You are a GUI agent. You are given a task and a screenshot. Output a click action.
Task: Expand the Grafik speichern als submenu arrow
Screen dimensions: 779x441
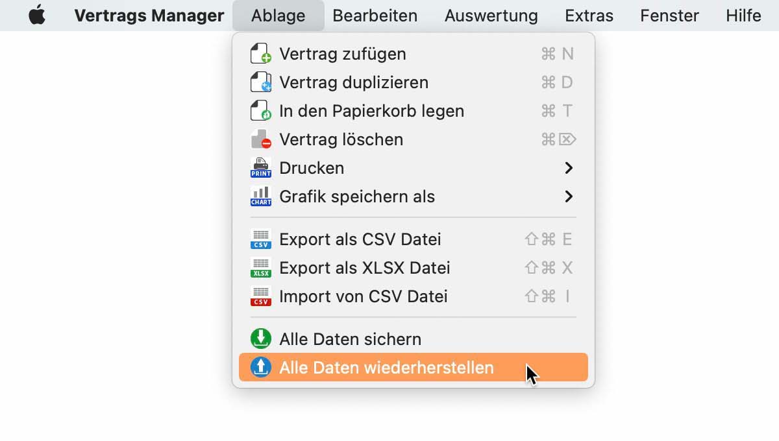(569, 197)
